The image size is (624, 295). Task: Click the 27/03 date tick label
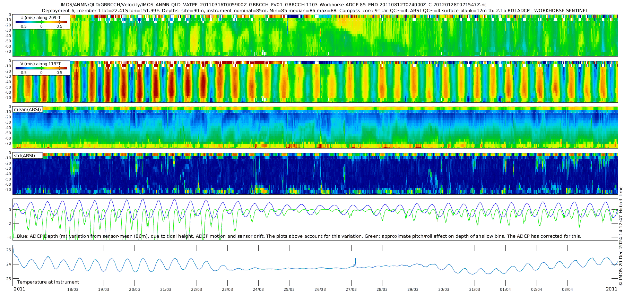351,289
